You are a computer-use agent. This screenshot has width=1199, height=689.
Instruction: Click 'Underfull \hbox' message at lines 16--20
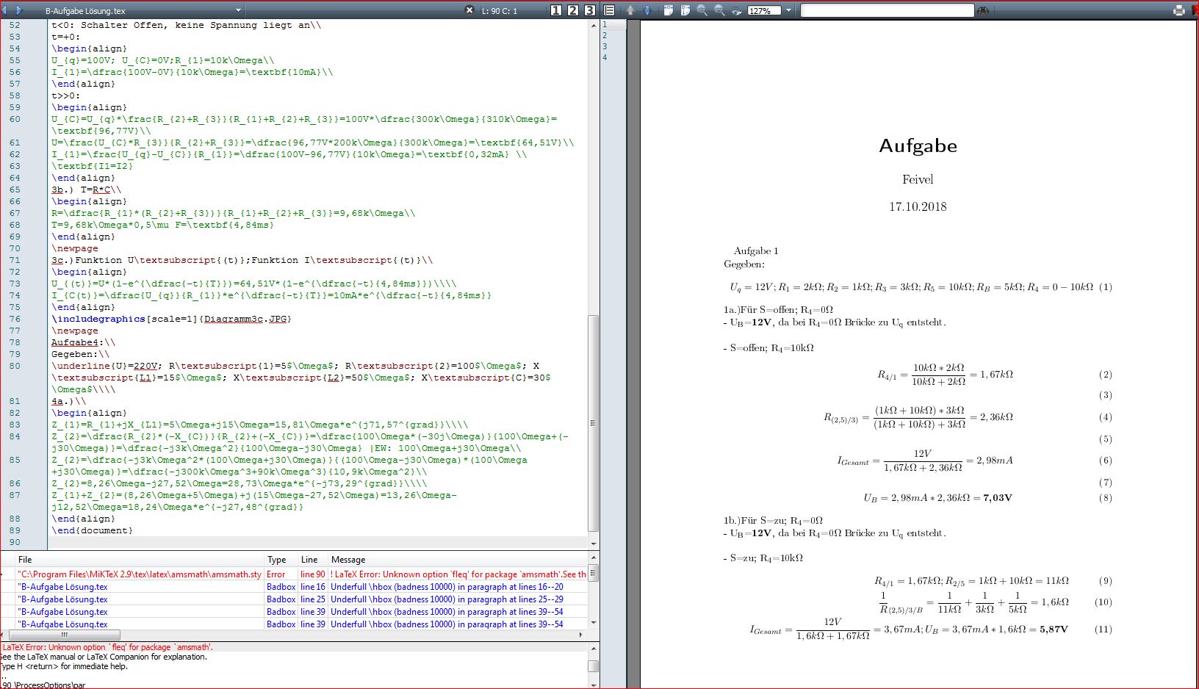coord(447,587)
